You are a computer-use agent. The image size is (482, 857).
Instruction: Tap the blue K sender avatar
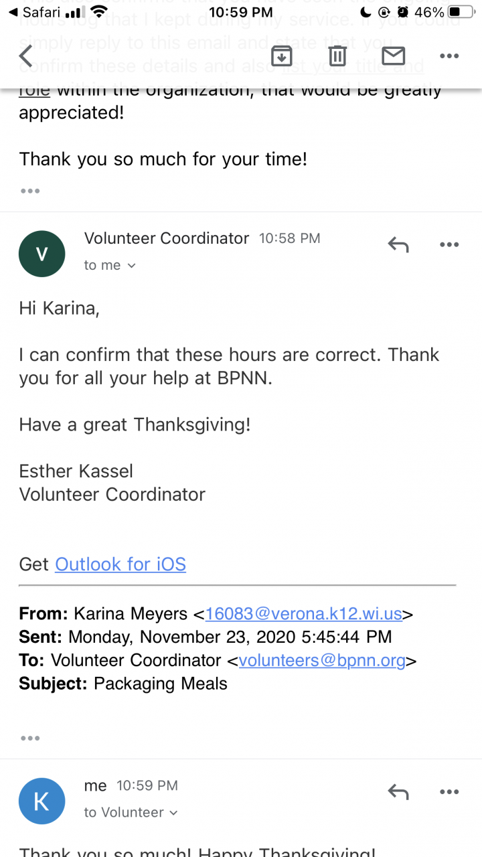[x=42, y=801]
